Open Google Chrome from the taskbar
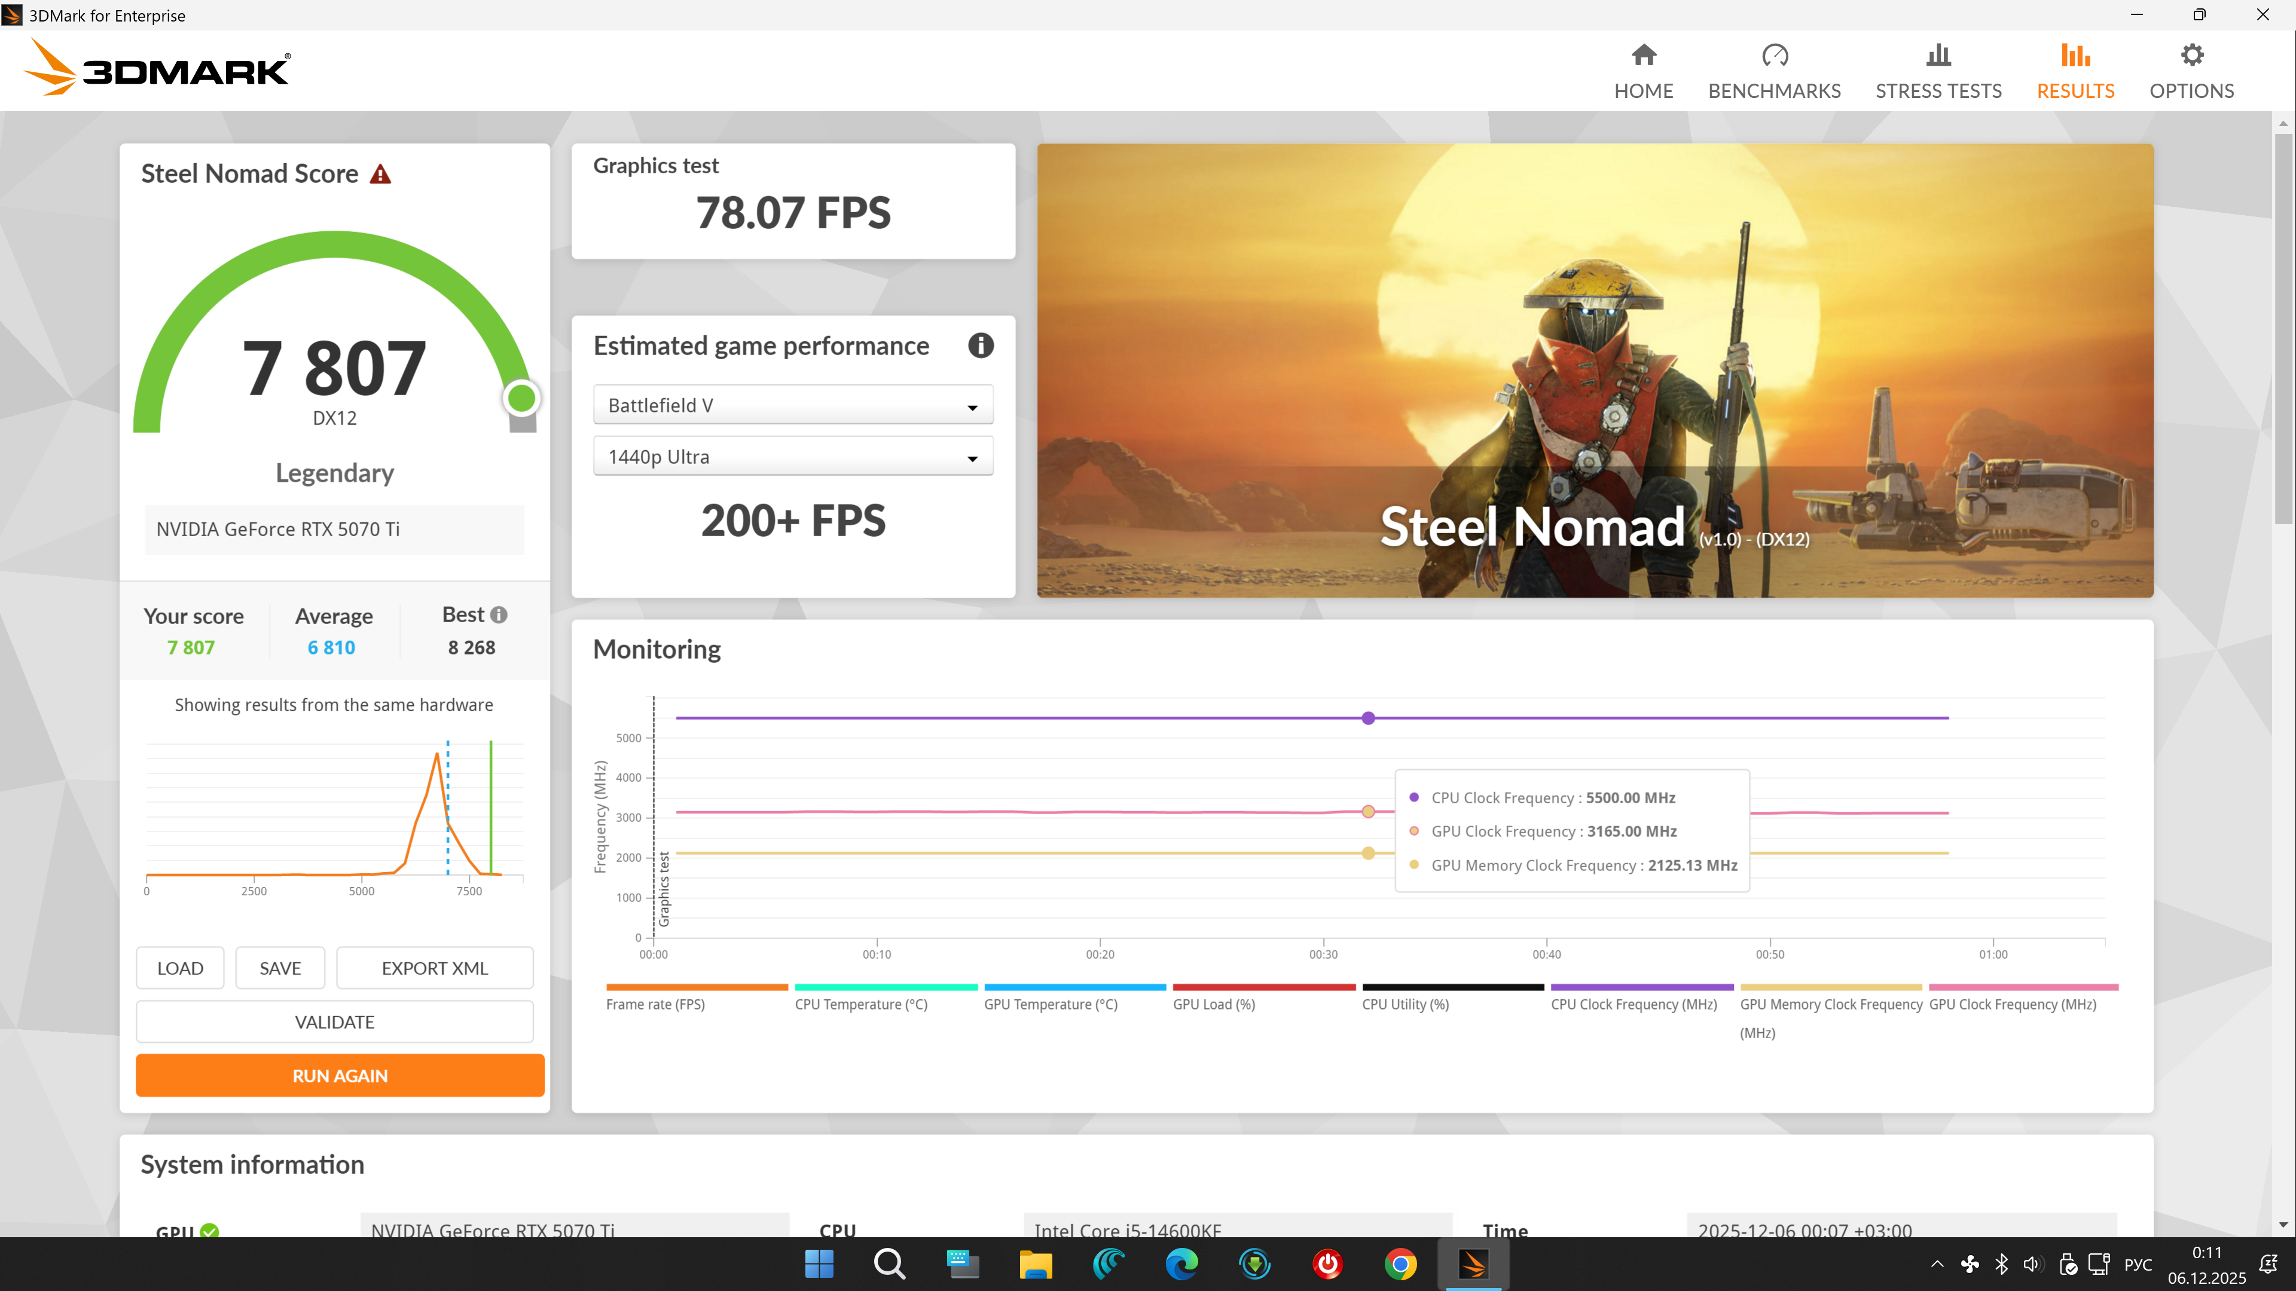 point(1400,1264)
